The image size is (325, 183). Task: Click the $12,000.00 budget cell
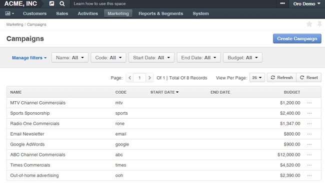[288, 155]
